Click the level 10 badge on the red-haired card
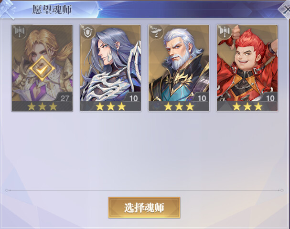Screen dimensions: 290x229 click(270, 98)
